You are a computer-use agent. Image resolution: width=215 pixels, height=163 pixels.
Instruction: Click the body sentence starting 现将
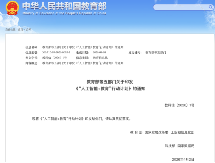tap(82, 119)
